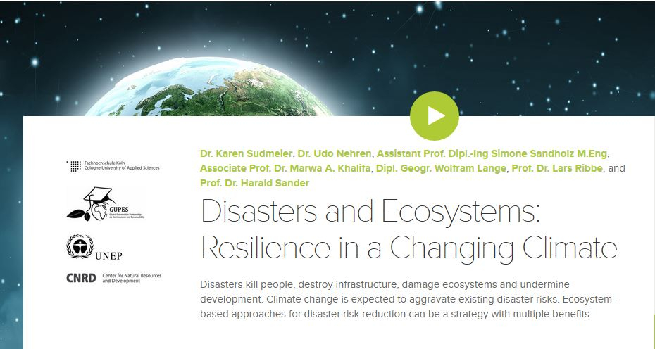This screenshot has height=349, width=655.
Task: Click the Fachhochschule Köln dotted logo icon
Action: tap(74, 166)
